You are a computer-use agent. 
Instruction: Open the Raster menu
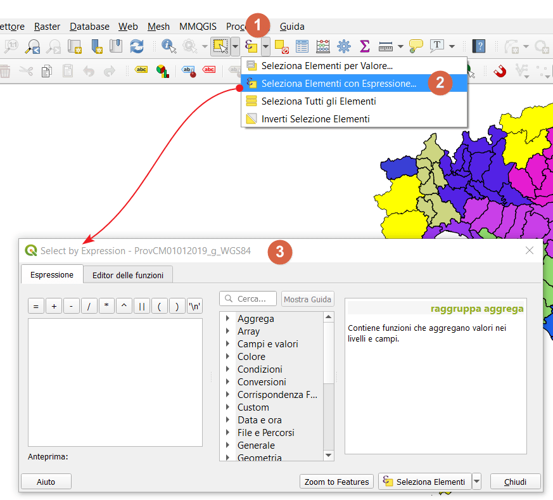[48, 26]
